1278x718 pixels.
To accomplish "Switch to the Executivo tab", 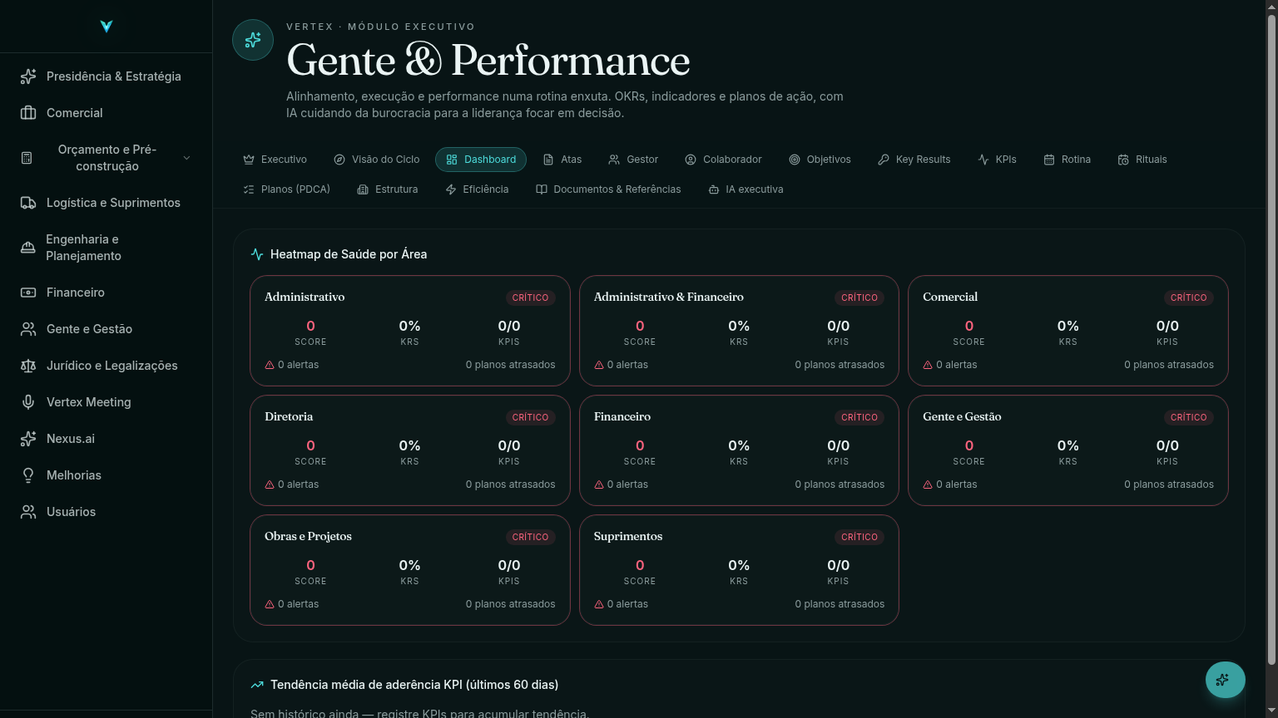I will pyautogui.click(x=275, y=160).
